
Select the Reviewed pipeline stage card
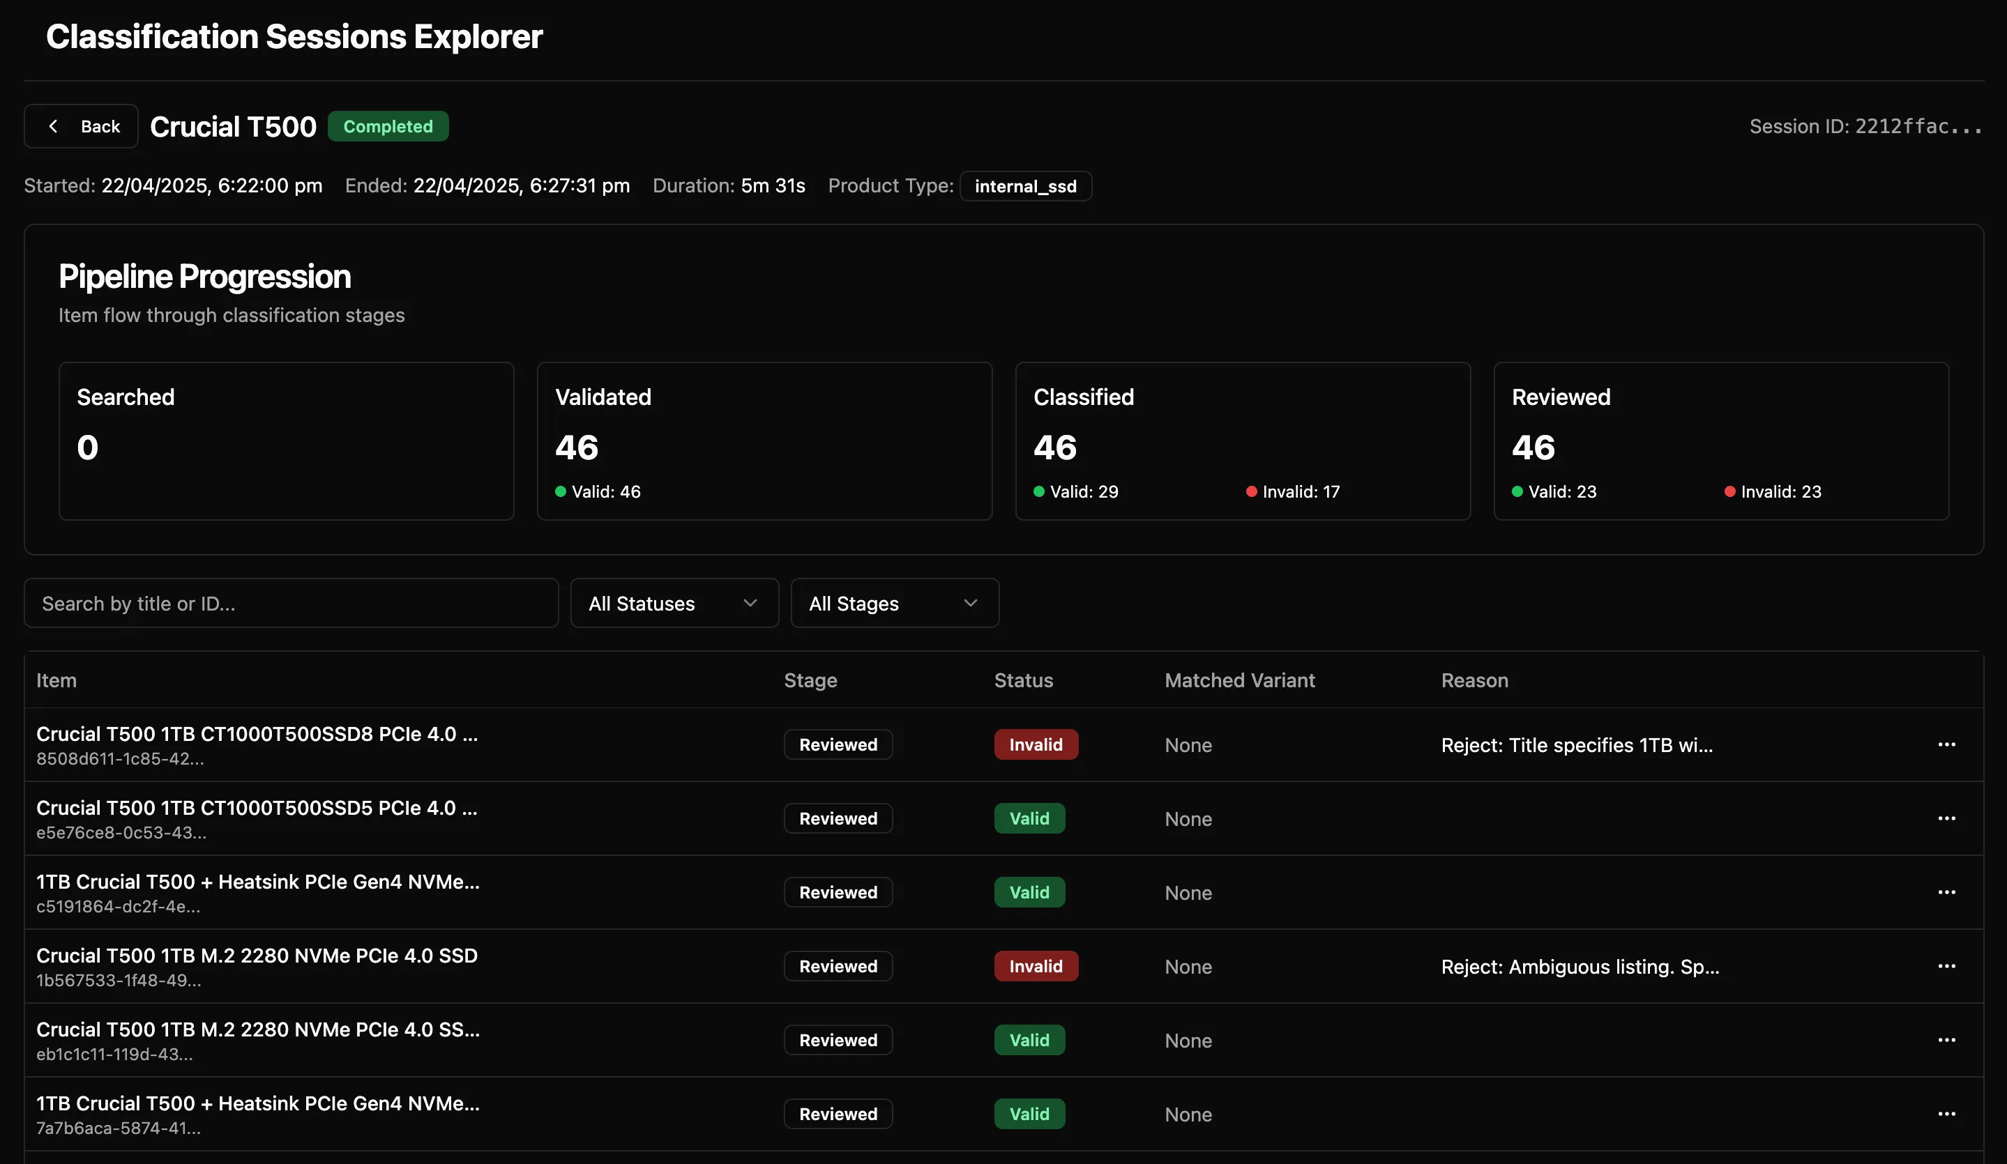(1720, 441)
